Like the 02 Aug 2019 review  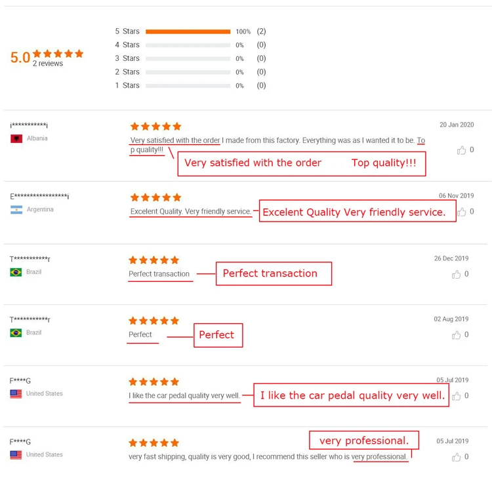457,335
